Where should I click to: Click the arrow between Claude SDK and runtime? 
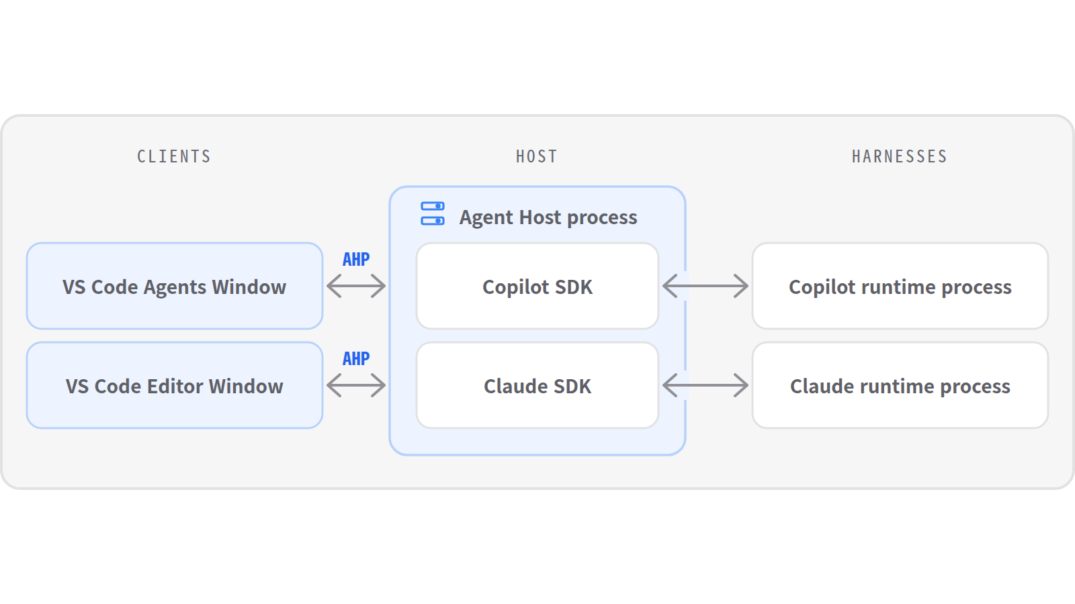click(705, 385)
